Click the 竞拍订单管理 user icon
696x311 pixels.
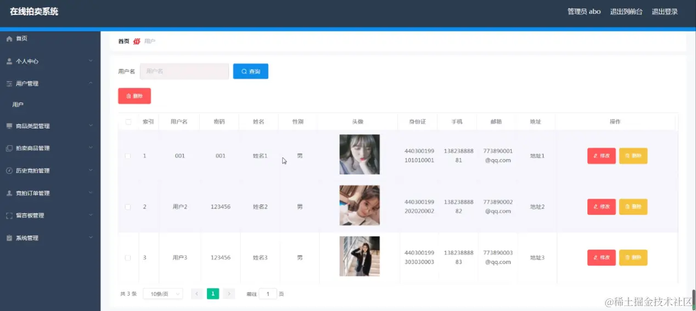(9, 193)
